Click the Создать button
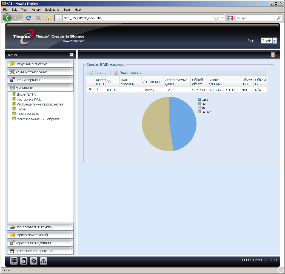 [98, 73]
